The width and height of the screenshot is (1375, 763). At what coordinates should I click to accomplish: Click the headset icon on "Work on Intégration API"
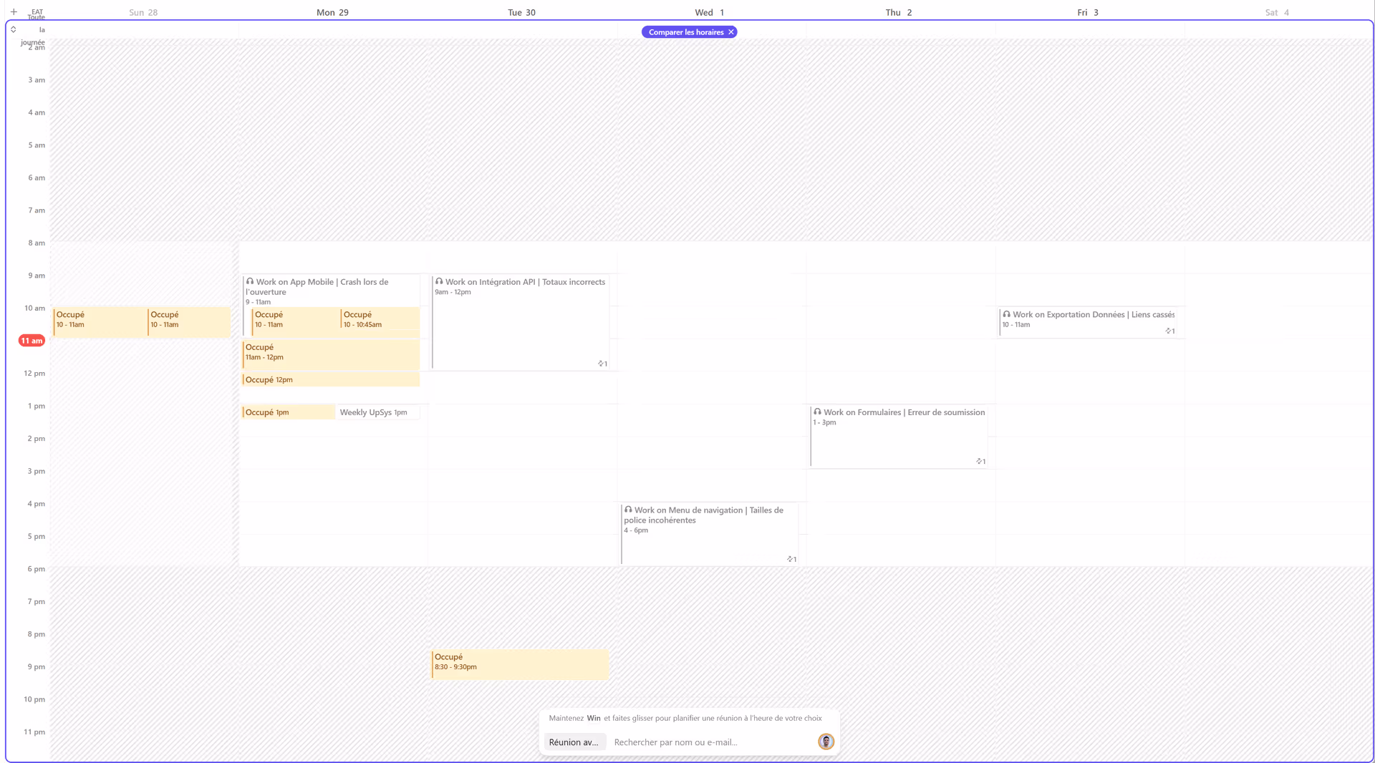tap(440, 281)
